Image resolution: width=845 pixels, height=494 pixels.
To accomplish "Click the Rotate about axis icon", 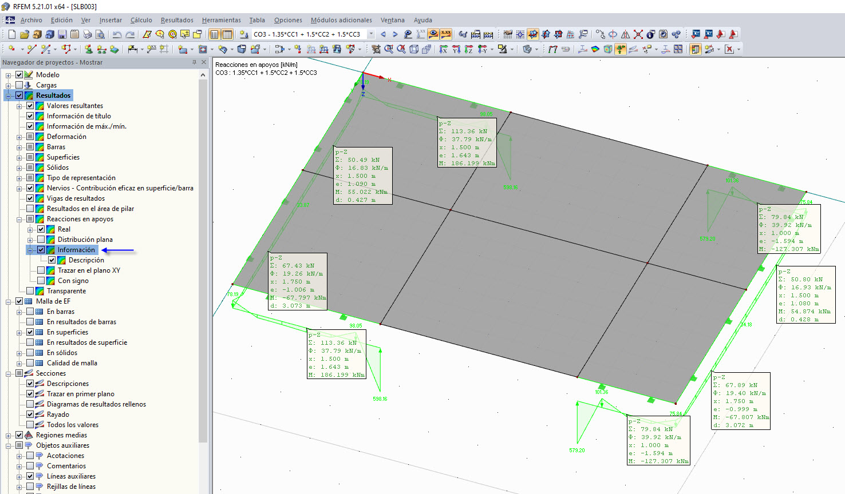I will (613, 34).
